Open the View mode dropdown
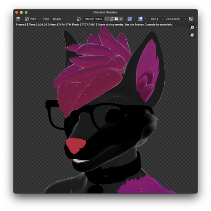Viewport: 211px width, 211px height. pos(32,19)
